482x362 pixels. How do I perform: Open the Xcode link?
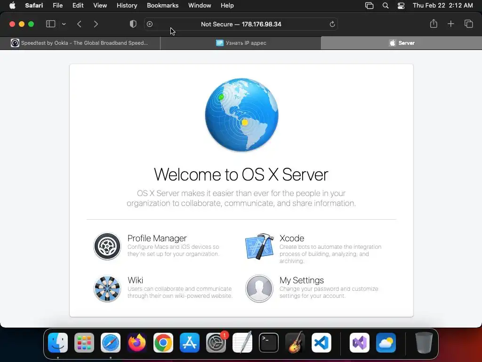pos(292,238)
